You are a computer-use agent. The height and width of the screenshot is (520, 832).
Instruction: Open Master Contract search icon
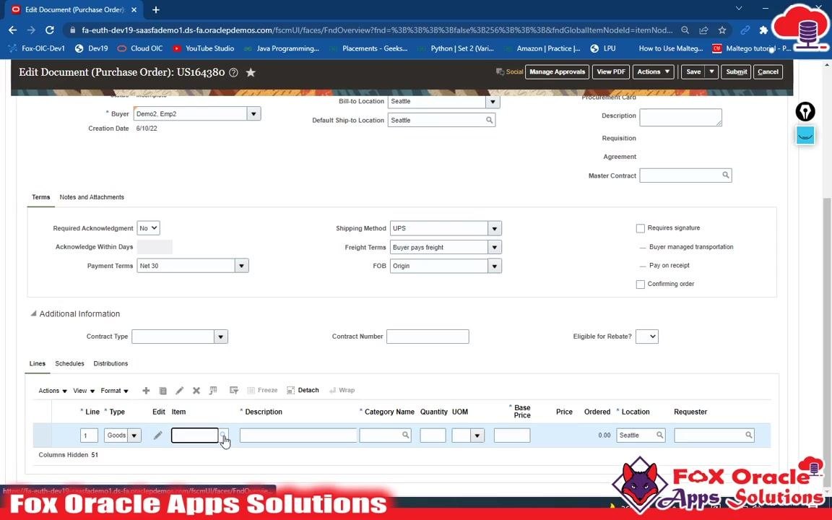[x=725, y=175]
